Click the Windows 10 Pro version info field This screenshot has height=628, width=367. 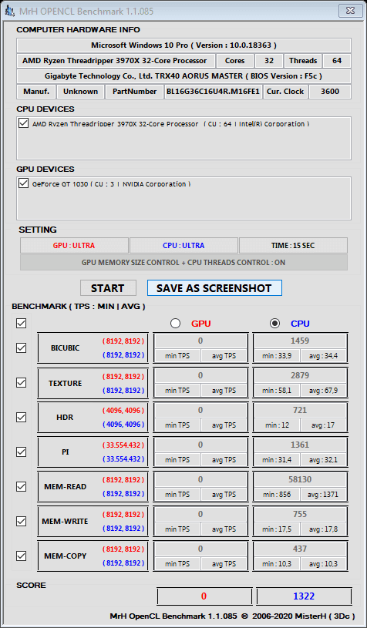tap(183, 45)
